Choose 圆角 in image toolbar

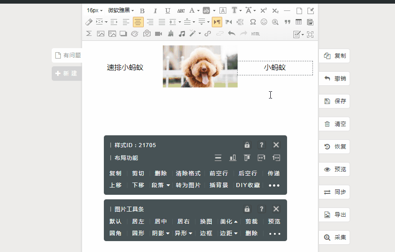click(x=115, y=233)
